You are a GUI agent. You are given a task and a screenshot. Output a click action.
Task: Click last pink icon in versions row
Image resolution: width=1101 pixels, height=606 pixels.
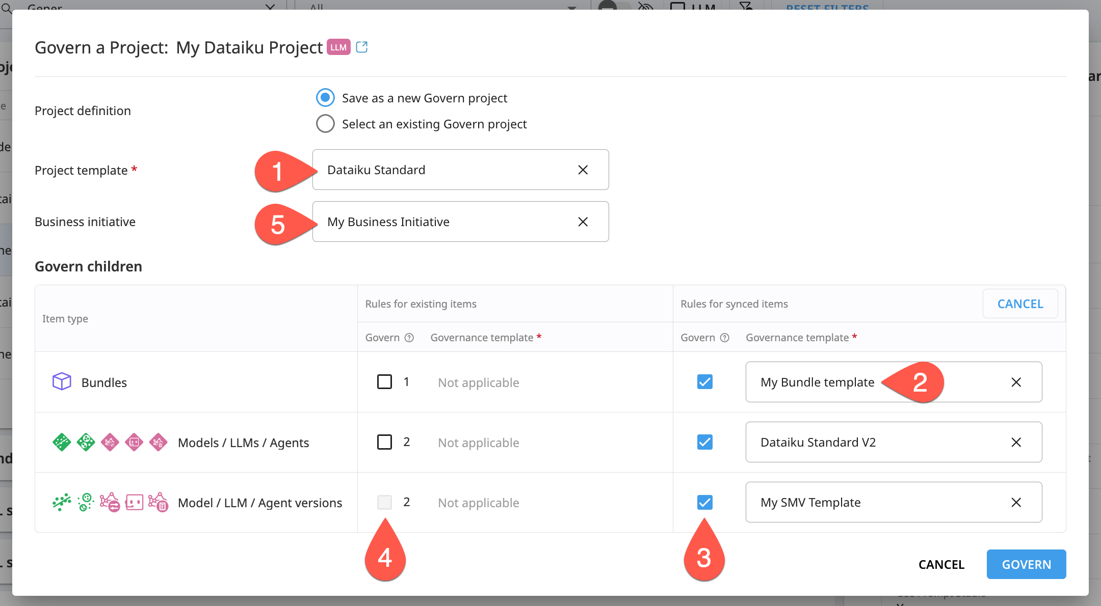point(158,502)
